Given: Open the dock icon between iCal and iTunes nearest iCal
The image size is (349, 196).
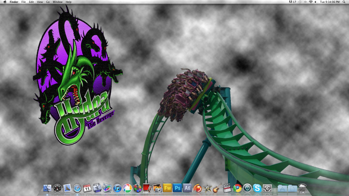Looking at the screenshot, I should pyautogui.click(x=97, y=188).
